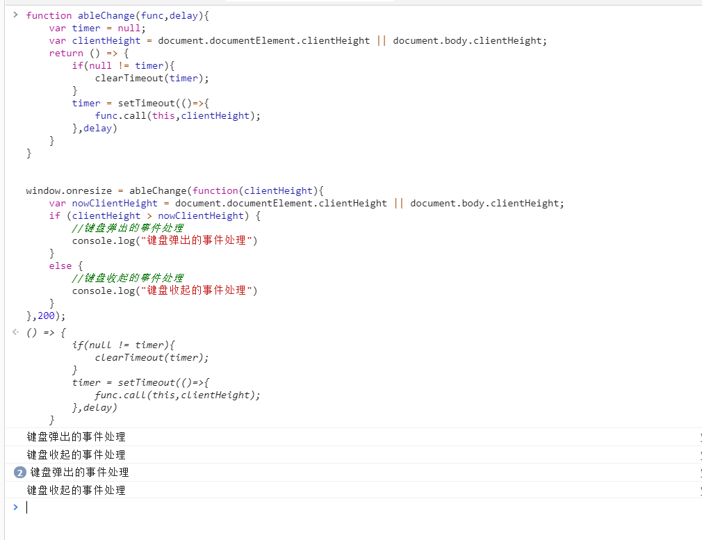The image size is (702, 540).
Task: Click the console.log("键盘收起的事件处理") statement
Action: tap(165, 291)
